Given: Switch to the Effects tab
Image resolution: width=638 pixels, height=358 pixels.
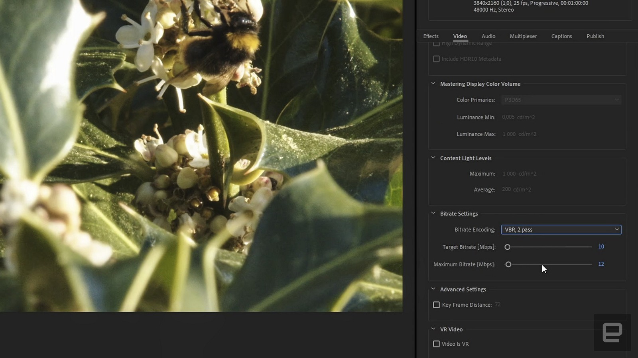Looking at the screenshot, I should pos(431,36).
